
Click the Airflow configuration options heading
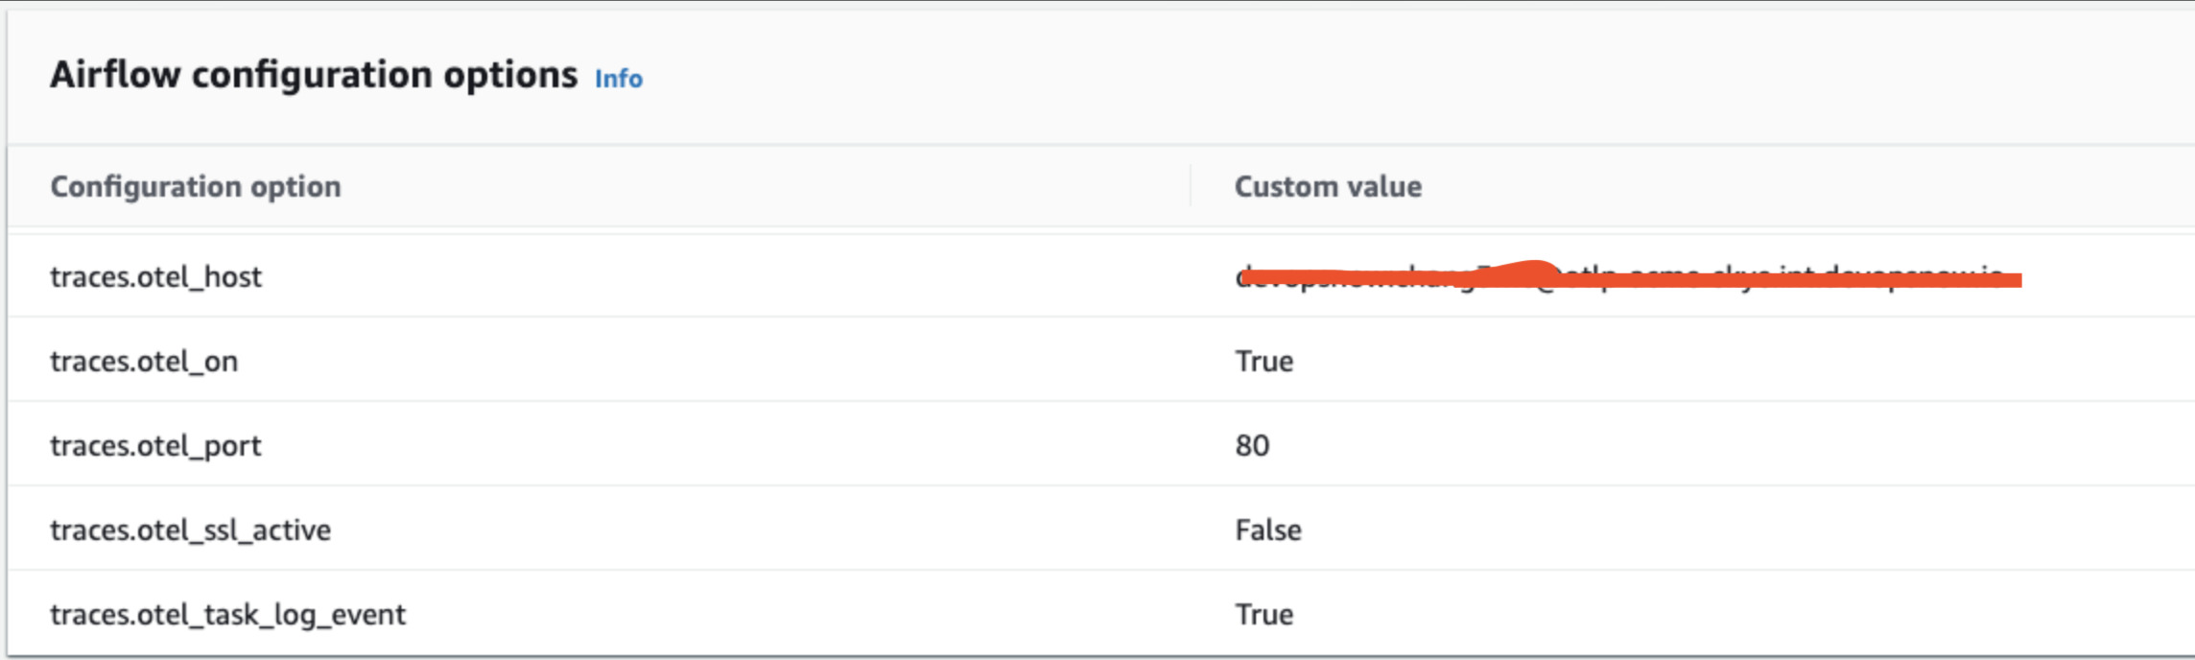[x=314, y=75]
